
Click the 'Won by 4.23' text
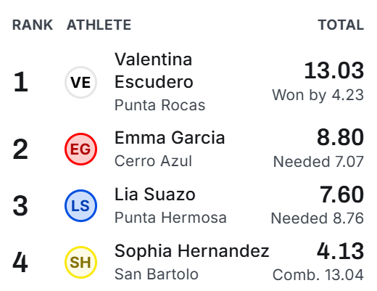tap(318, 95)
